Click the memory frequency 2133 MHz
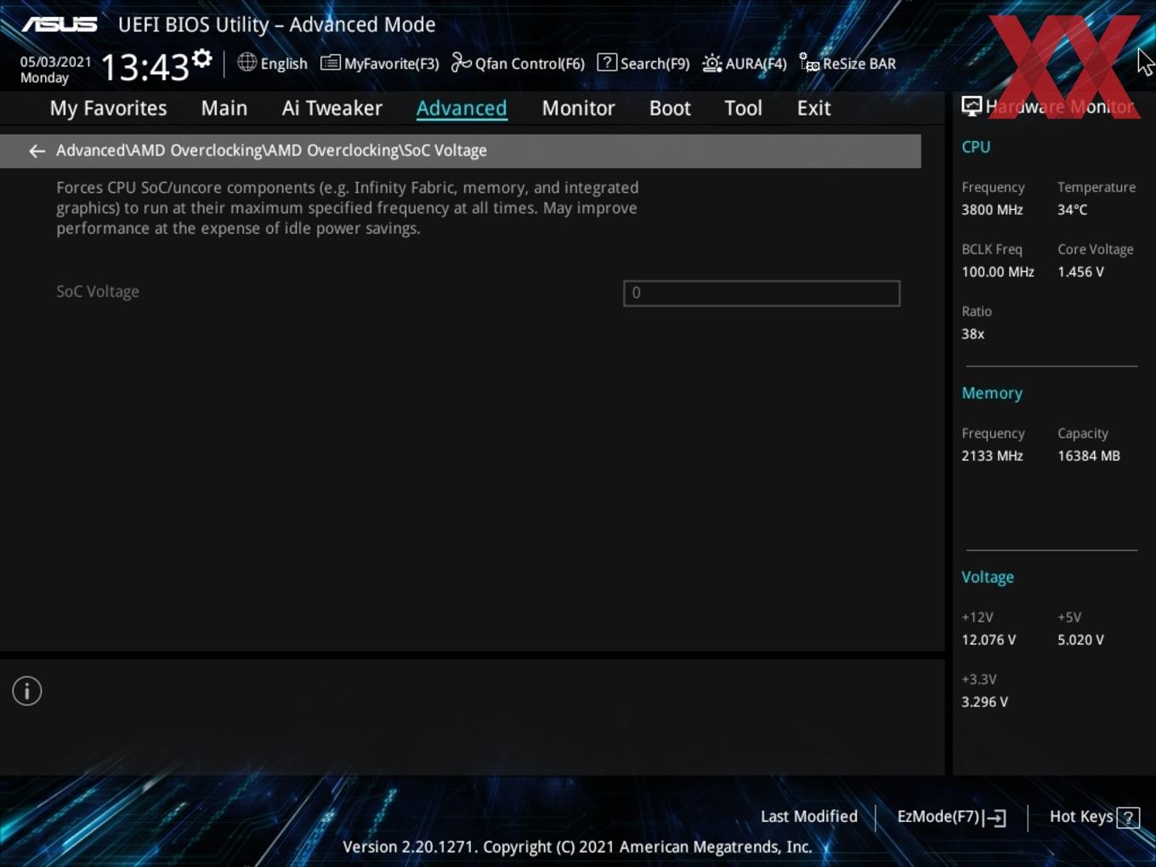Screen dimensions: 1156x867 tap(992, 456)
